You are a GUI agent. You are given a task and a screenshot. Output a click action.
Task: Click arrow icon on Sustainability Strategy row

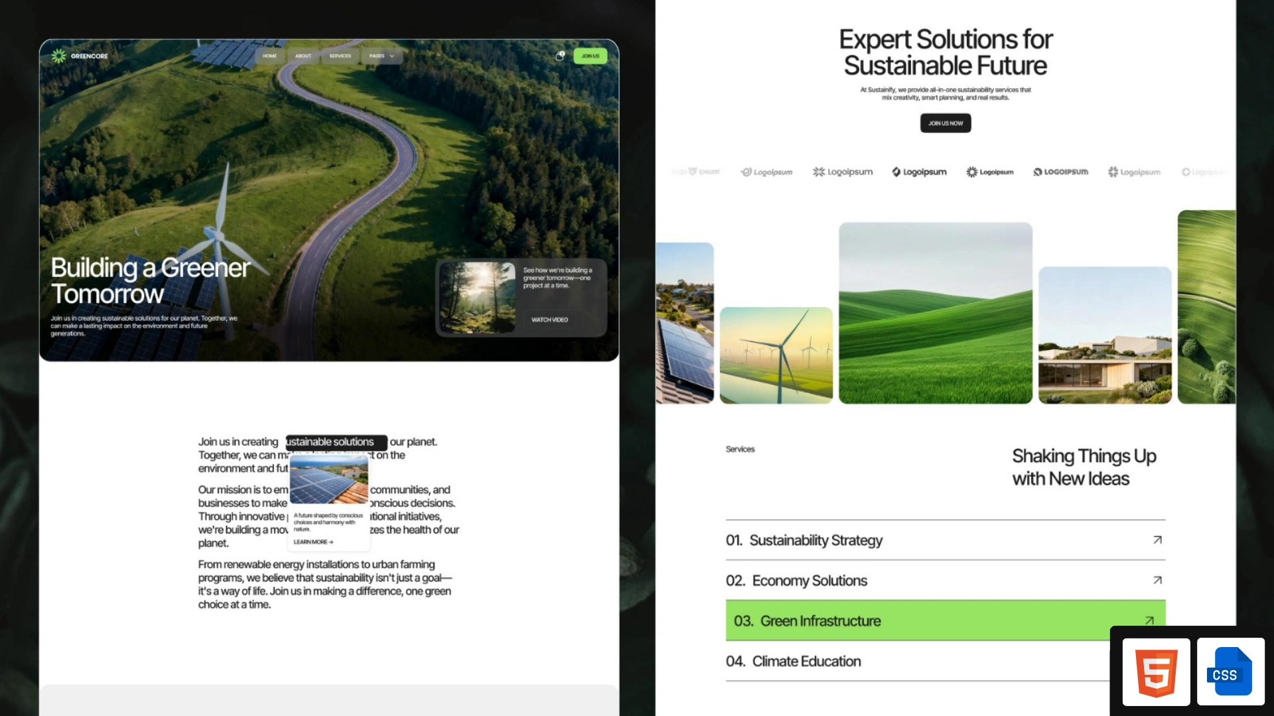pos(1157,540)
